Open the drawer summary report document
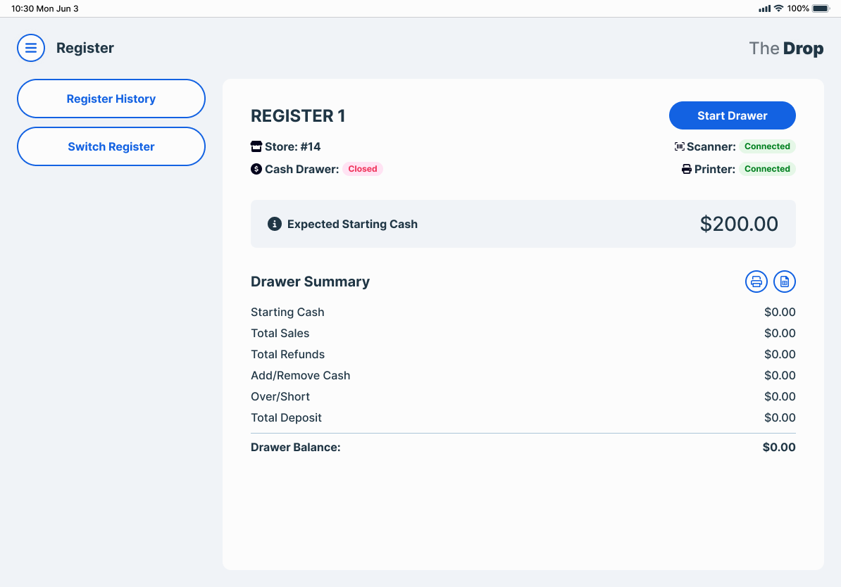 point(785,282)
